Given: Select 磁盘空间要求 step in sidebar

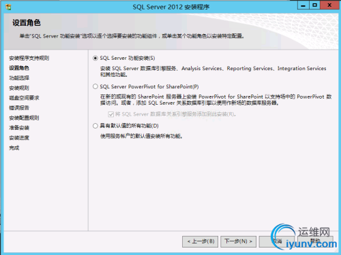Looking at the screenshot, I should (x=24, y=98).
